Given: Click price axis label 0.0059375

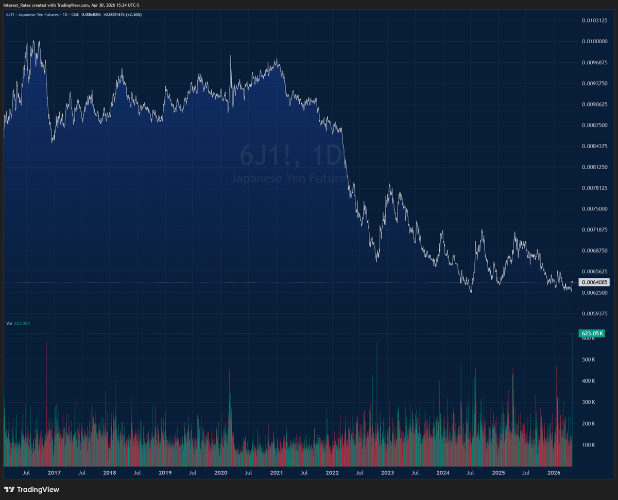Looking at the screenshot, I should [x=594, y=313].
